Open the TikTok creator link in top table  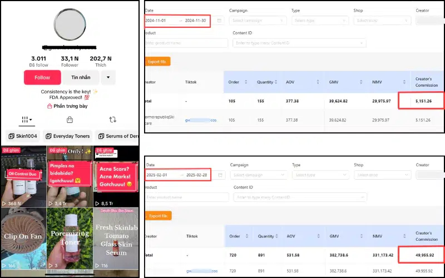(201, 120)
